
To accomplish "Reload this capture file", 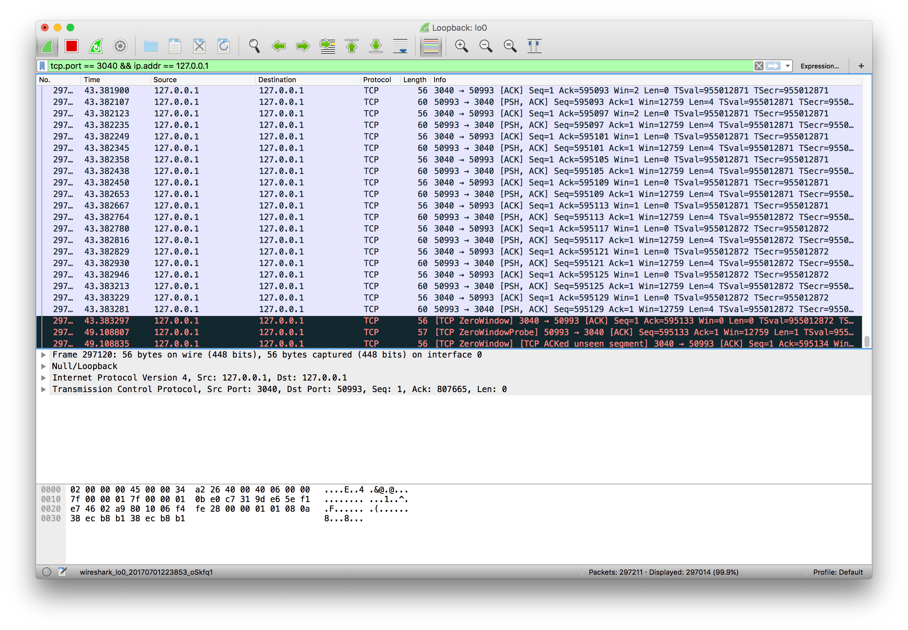I will (x=224, y=47).
